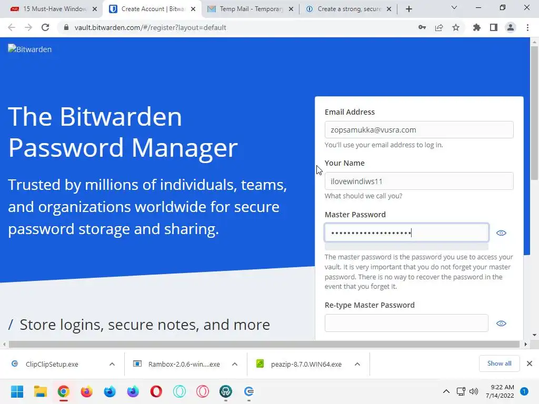This screenshot has width=539, height=404.
Task: Open the notification center badge
Action: pos(524,391)
